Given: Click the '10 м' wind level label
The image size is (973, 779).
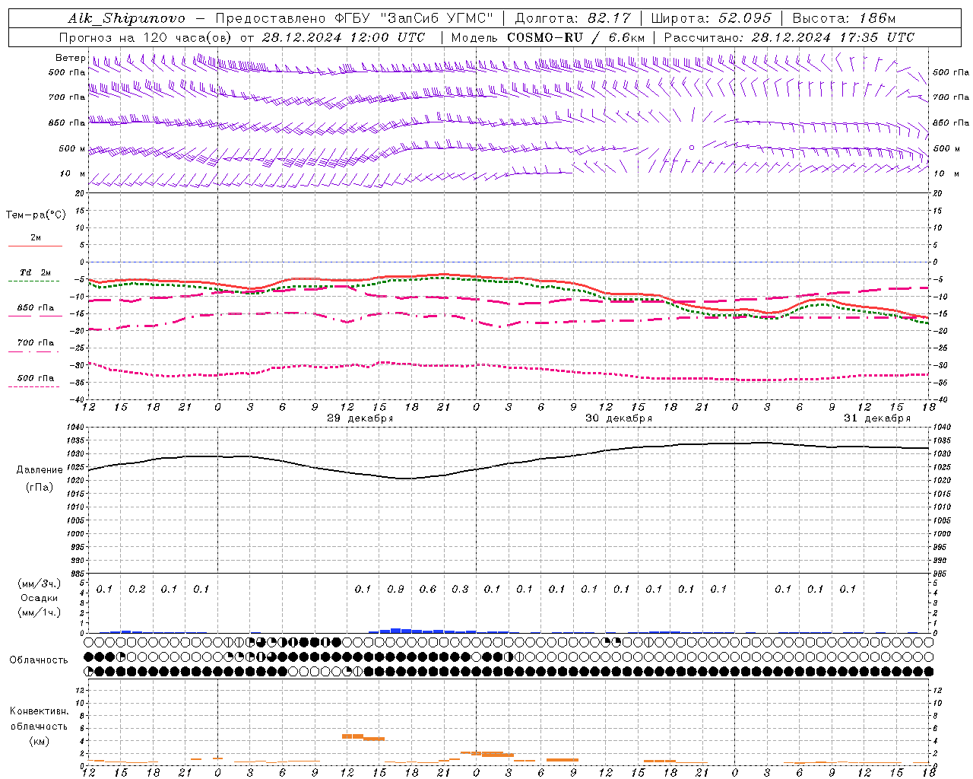Looking at the screenshot, I should [x=73, y=173].
